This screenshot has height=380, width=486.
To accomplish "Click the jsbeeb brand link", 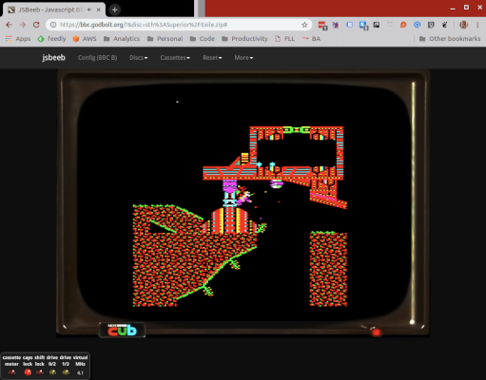I will (53, 58).
